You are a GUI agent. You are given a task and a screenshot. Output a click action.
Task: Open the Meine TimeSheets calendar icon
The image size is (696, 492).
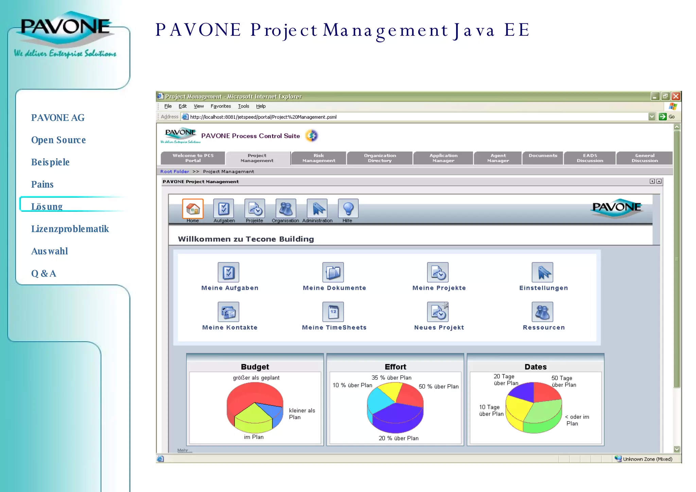333,312
